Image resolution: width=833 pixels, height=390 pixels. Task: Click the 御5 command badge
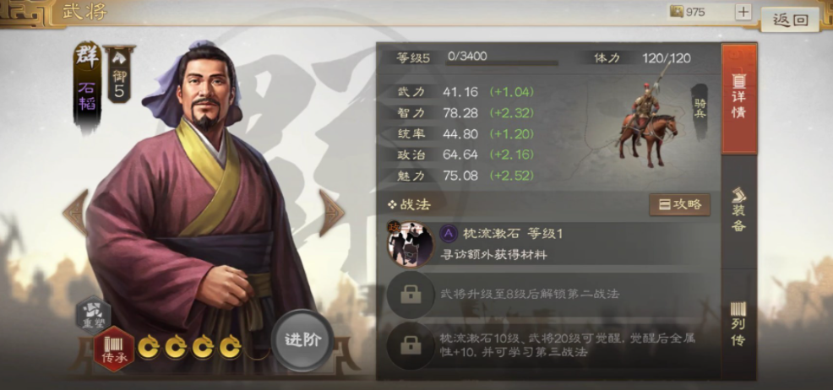coord(119,73)
